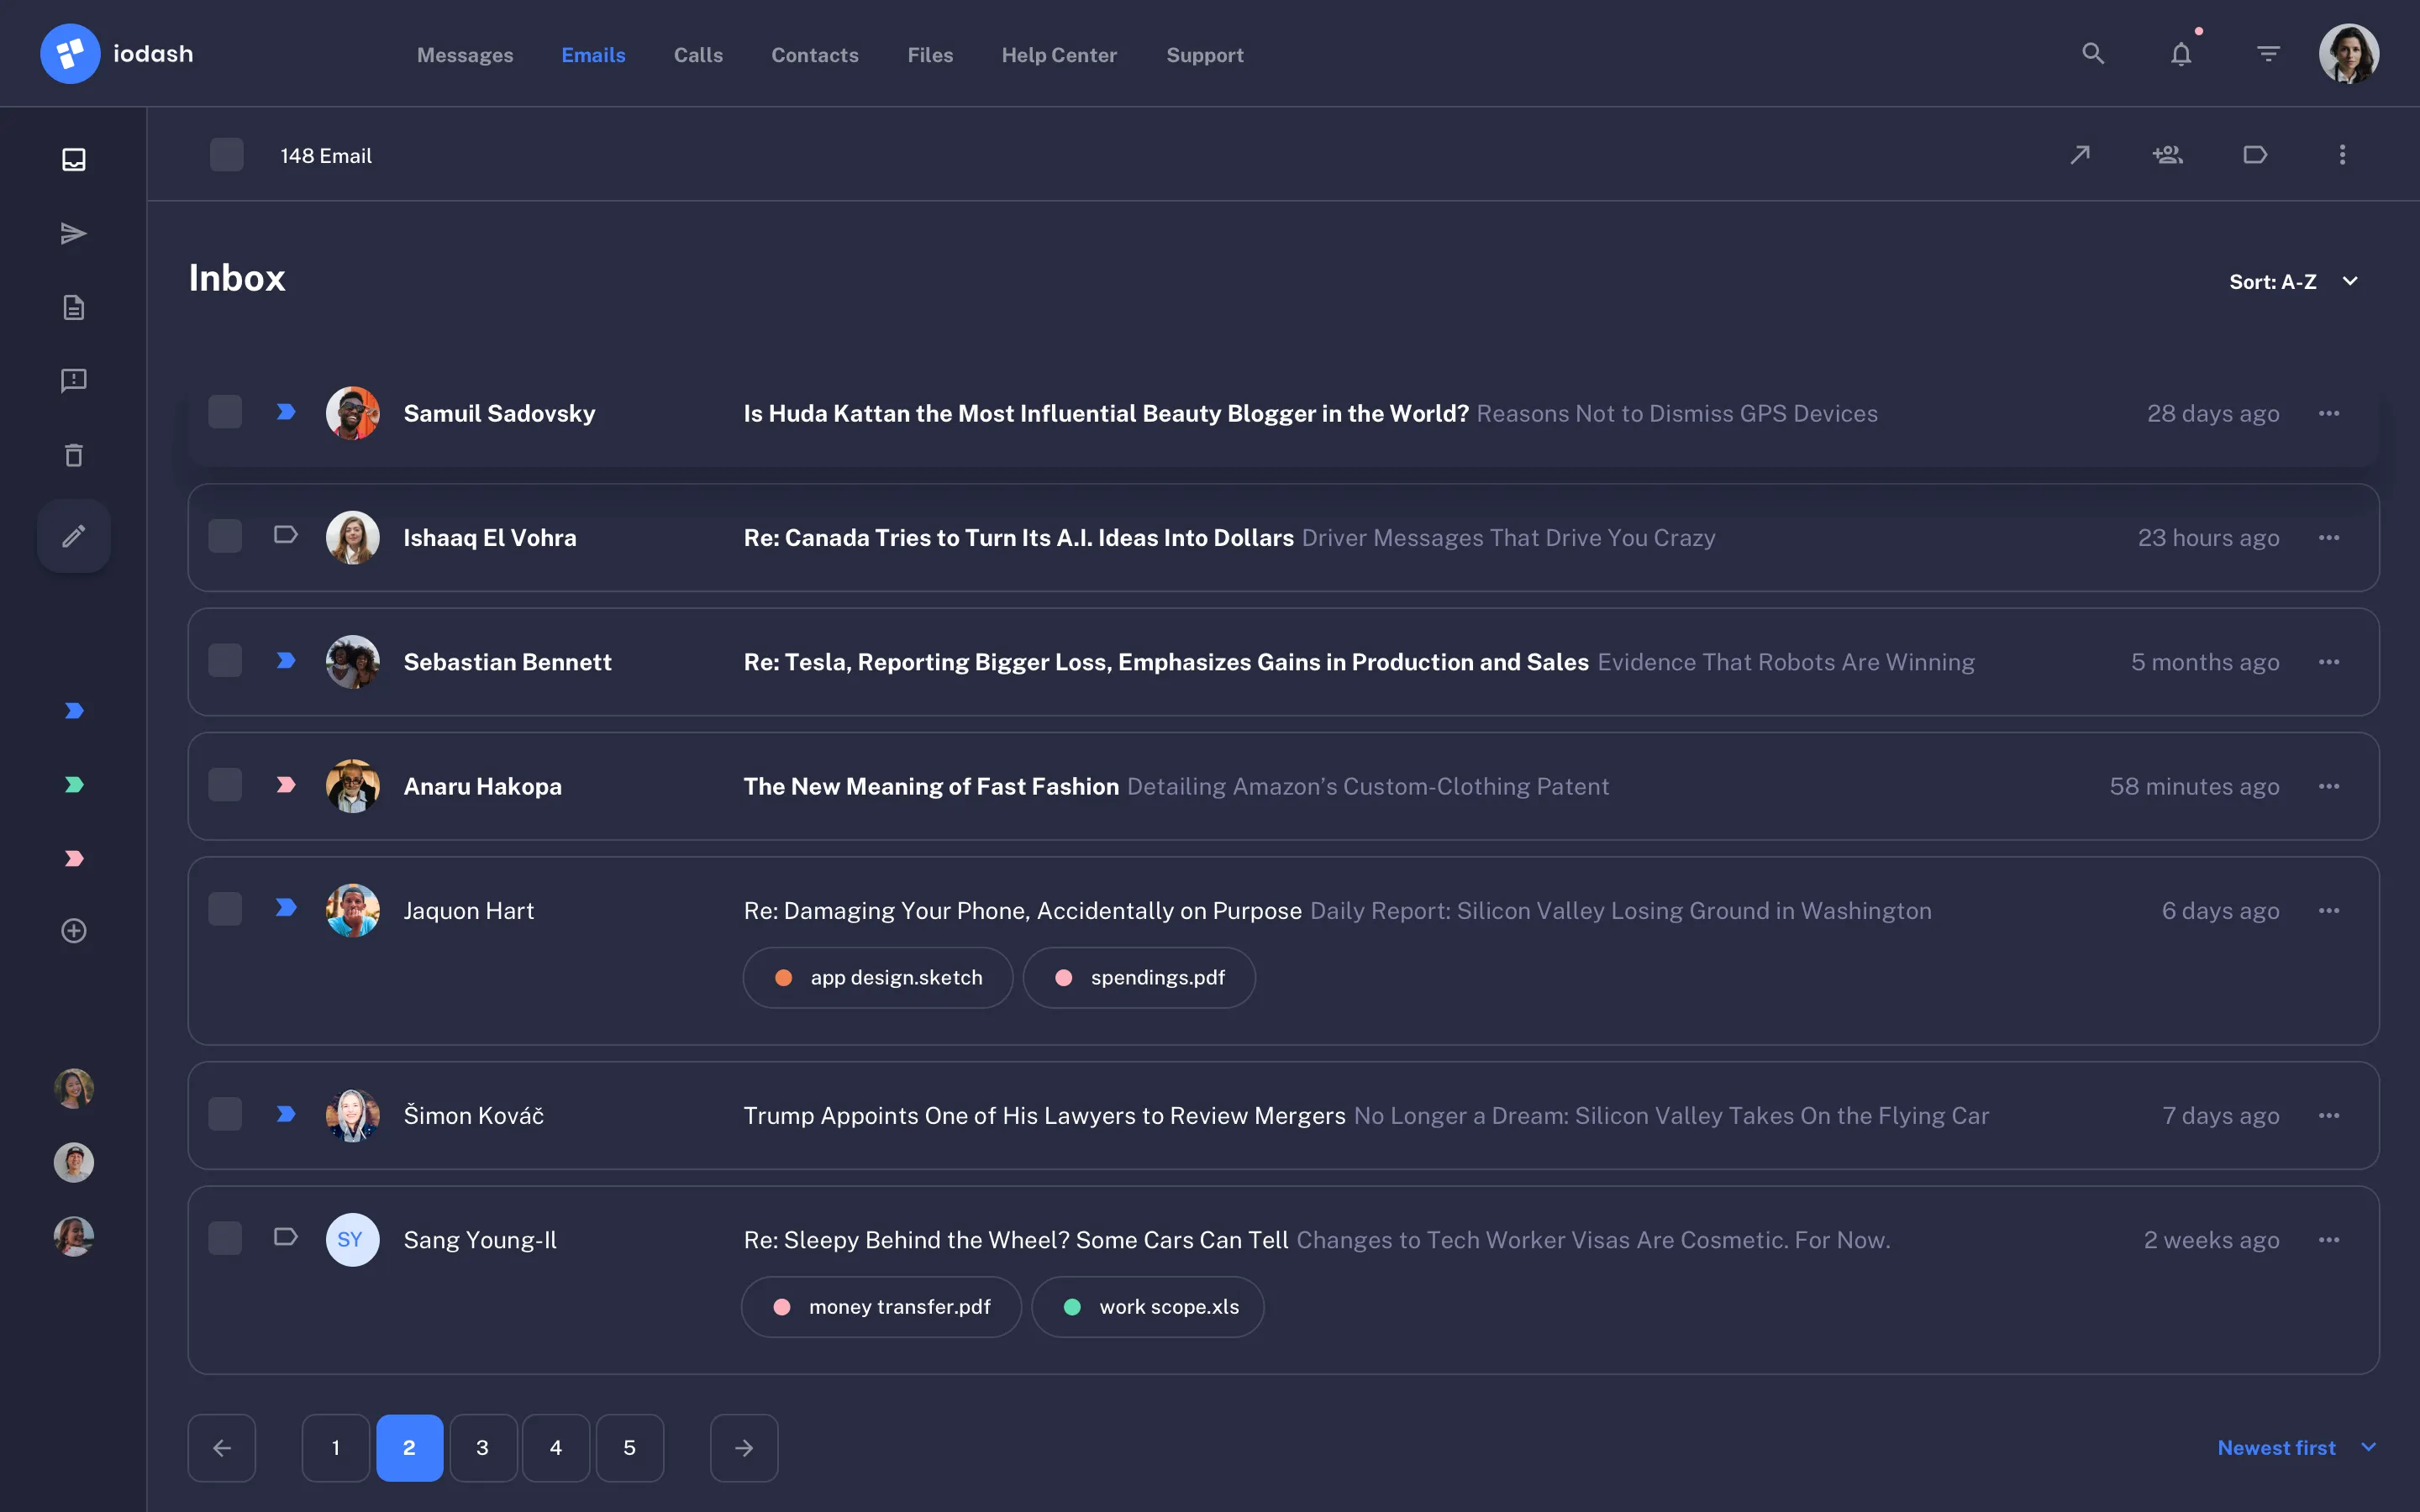This screenshot has height=1512, width=2420.
Task: Select the Sent mail icon in sidebar
Action: 73,233
